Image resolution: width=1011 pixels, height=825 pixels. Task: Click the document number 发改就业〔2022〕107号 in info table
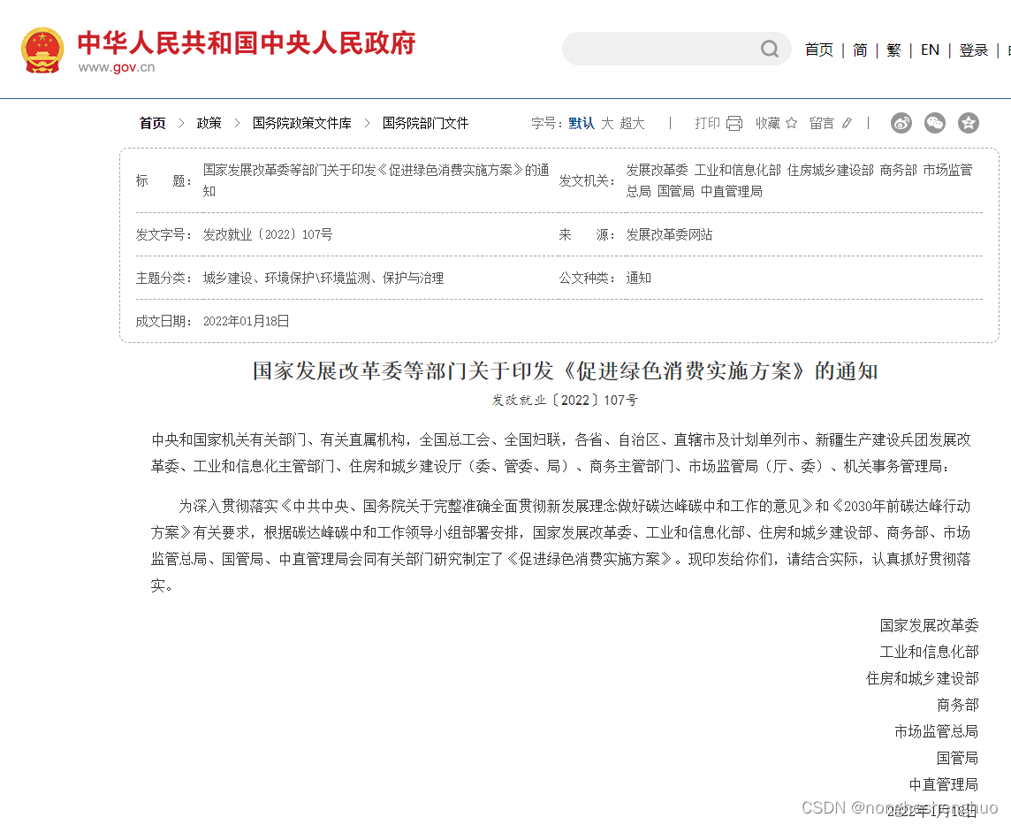coord(268,235)
